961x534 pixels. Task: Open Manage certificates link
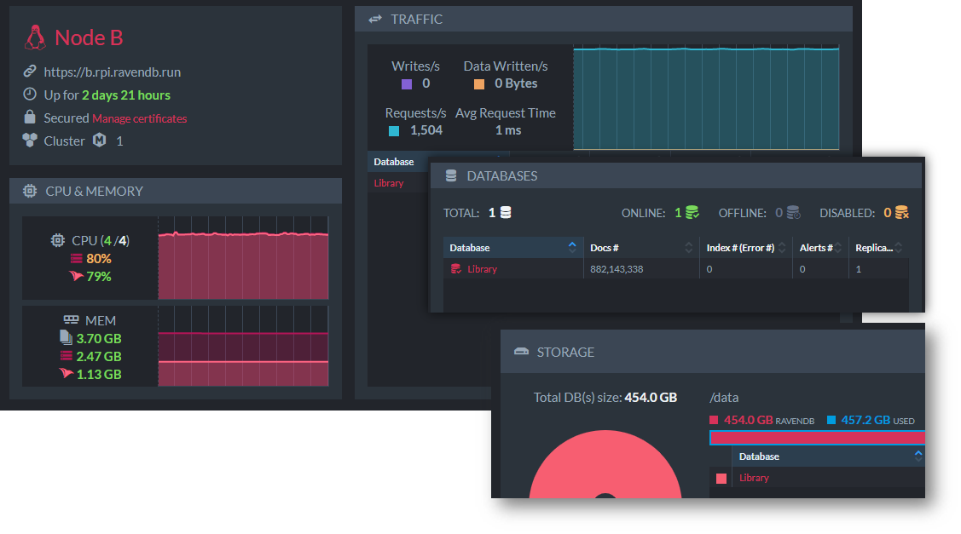pyautogui.click(x=139, y=118)
